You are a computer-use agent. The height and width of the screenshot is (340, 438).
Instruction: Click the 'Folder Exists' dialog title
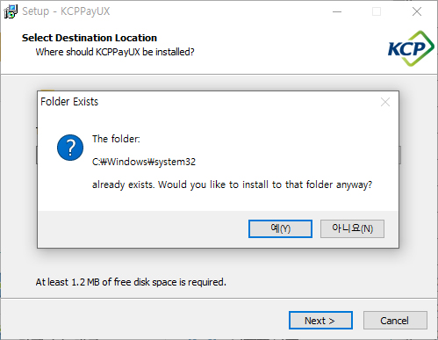(69, 102)
